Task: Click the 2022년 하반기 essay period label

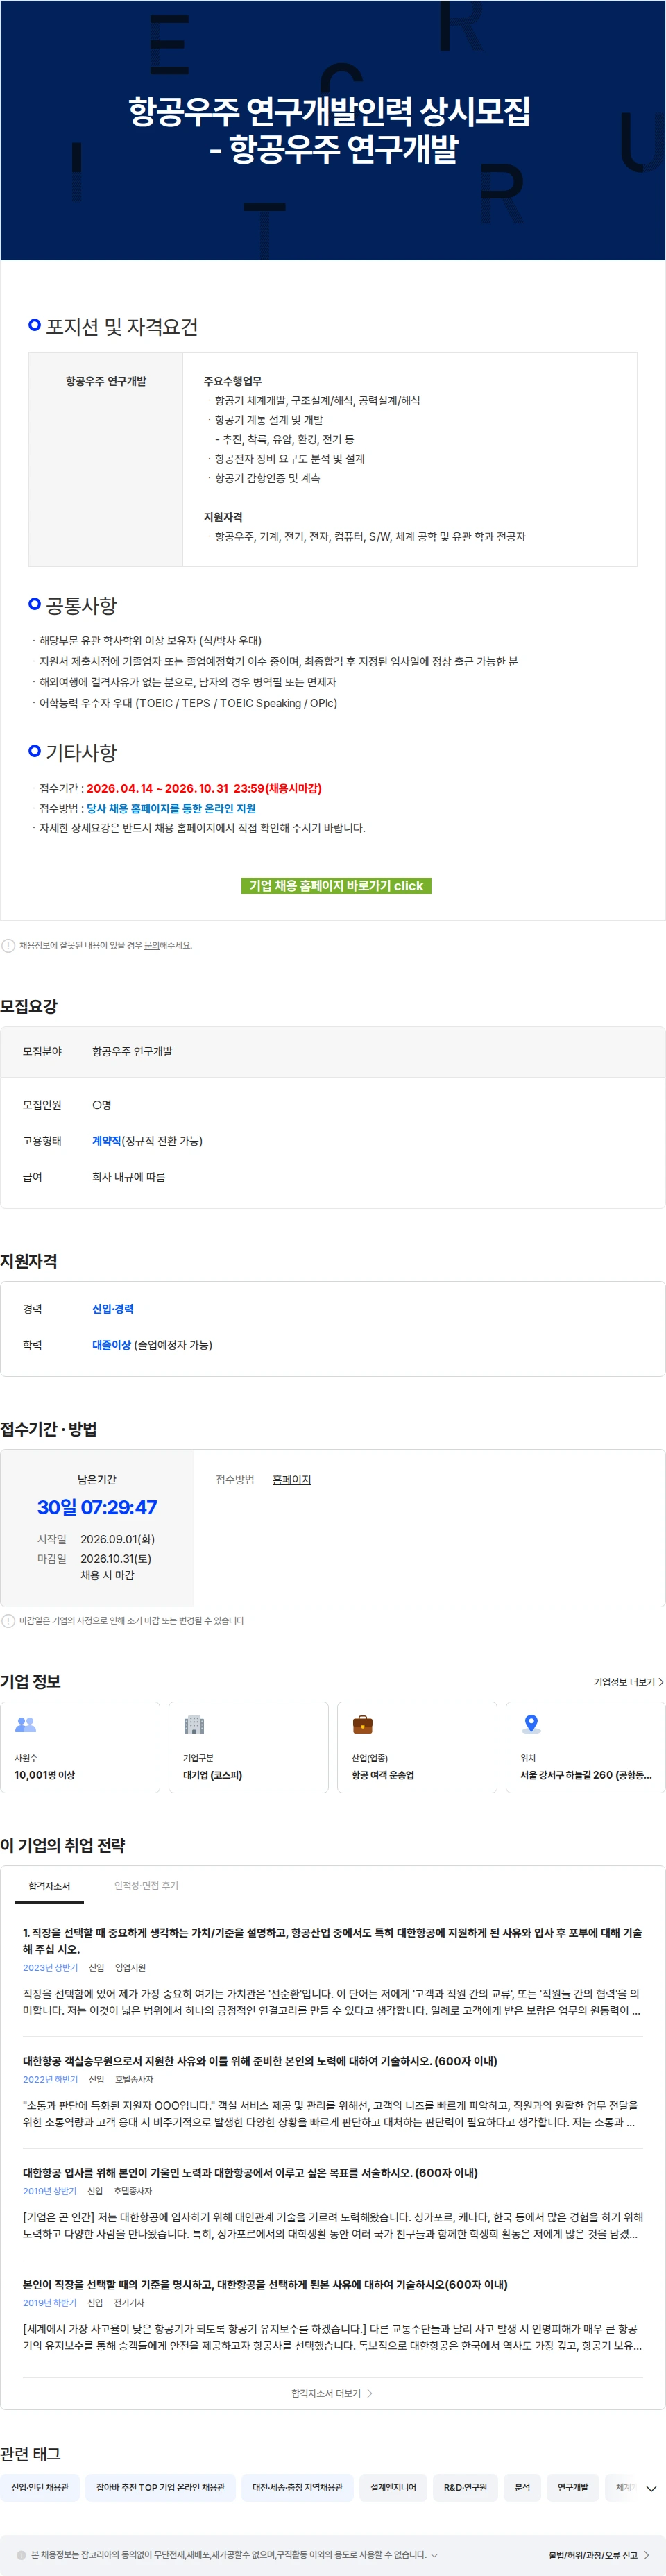Action: point(50,2079)
